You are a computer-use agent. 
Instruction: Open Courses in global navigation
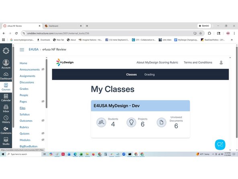(6, 87)
